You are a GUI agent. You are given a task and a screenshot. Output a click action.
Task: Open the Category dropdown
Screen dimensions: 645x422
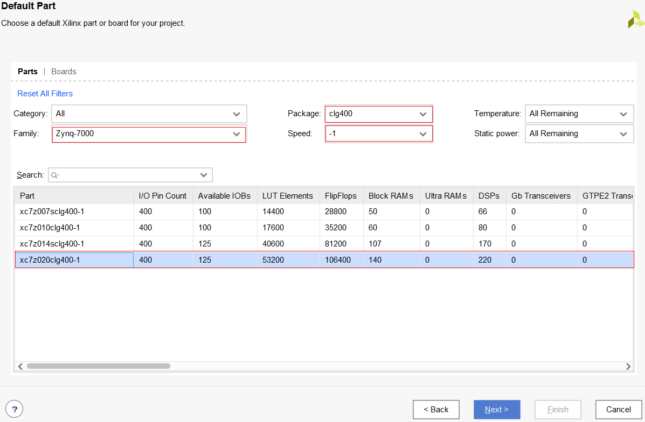[x=149, y=114]
